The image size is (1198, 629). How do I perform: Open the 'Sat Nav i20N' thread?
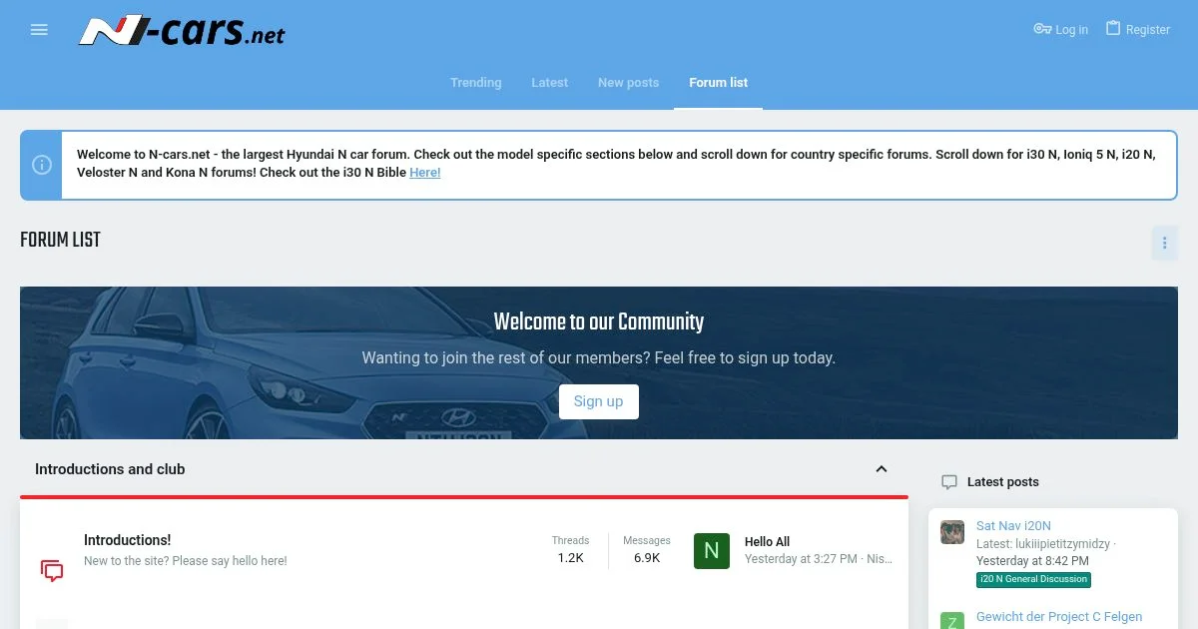1013,526
